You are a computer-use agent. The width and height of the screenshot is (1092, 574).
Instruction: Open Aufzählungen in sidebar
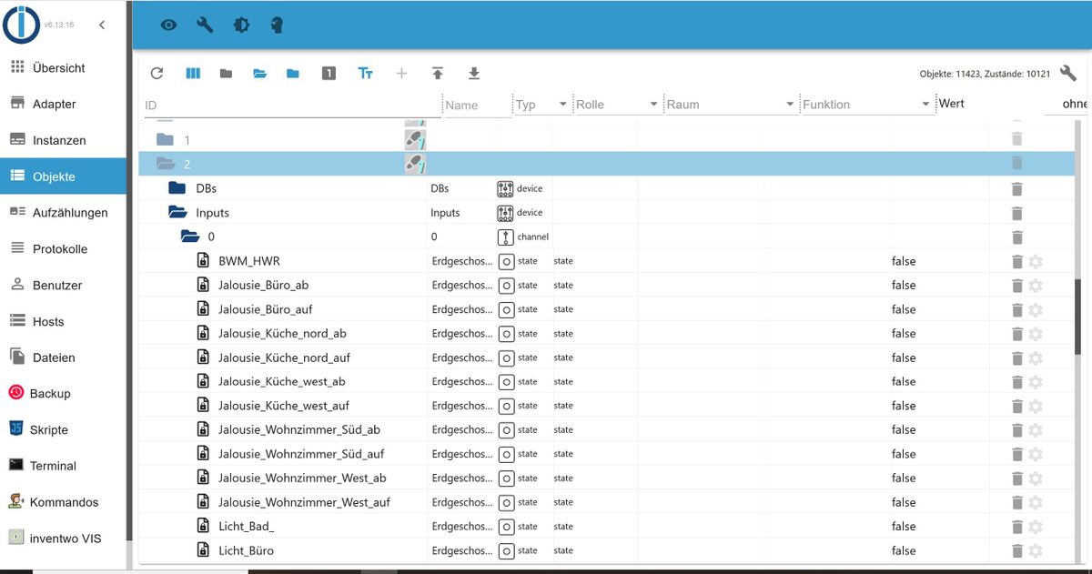click(x=62, y=212)
